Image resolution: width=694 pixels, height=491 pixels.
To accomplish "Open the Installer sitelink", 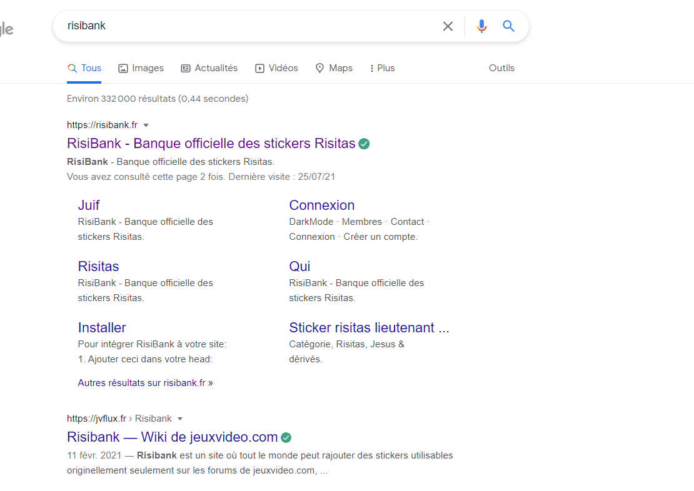I will coord(102,327).
